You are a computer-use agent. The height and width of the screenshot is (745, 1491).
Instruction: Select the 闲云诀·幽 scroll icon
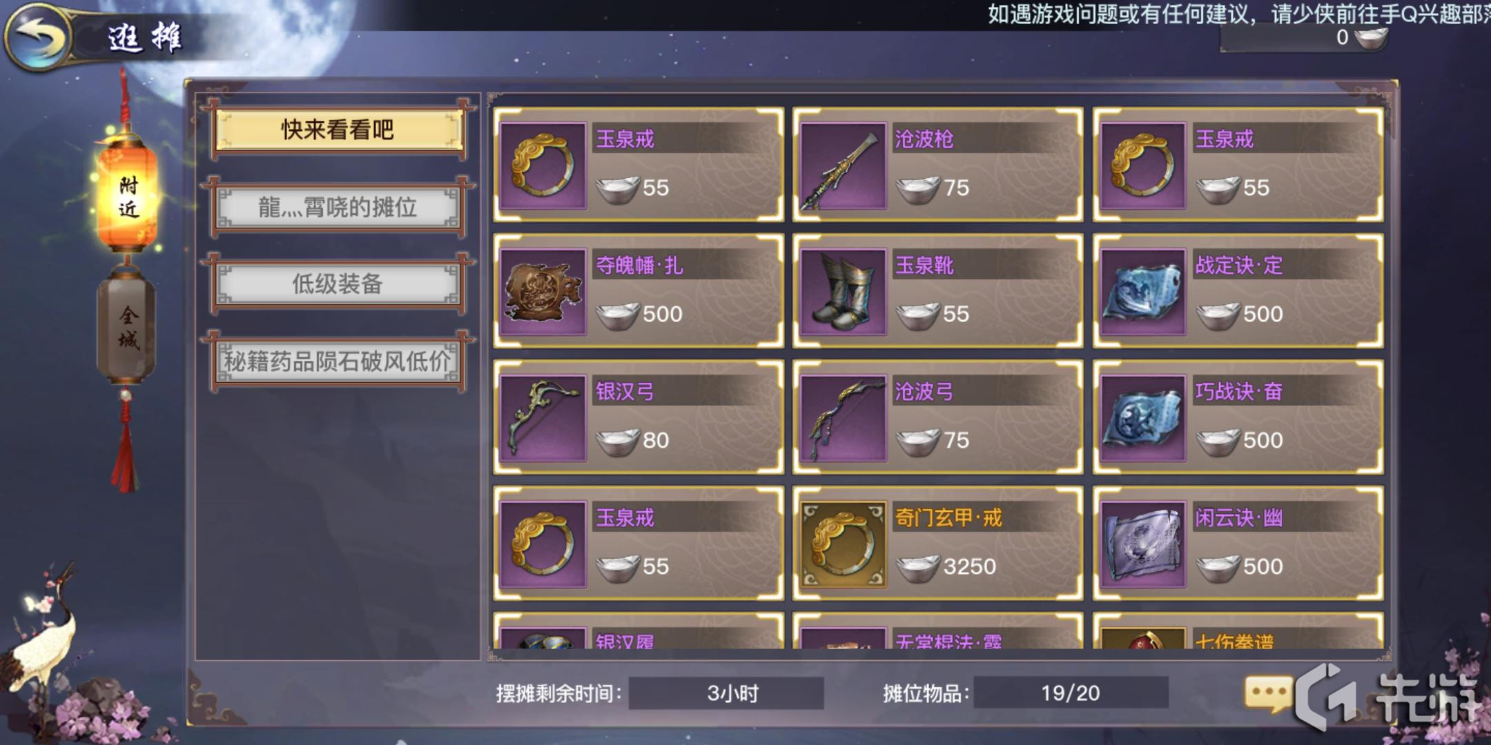(1142, 545)
